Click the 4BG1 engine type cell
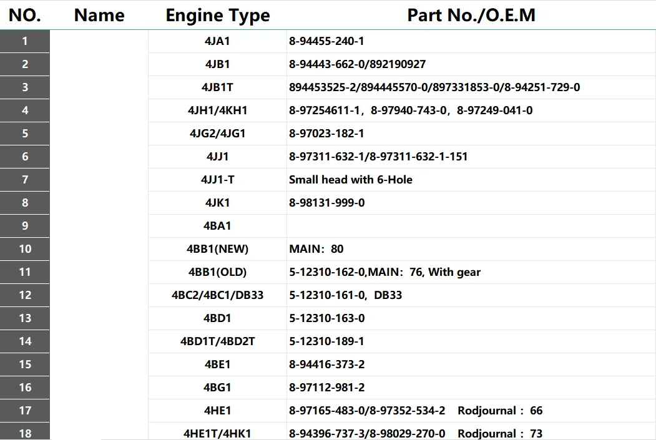This screenshot has width=656, height=440. (217, 388)
